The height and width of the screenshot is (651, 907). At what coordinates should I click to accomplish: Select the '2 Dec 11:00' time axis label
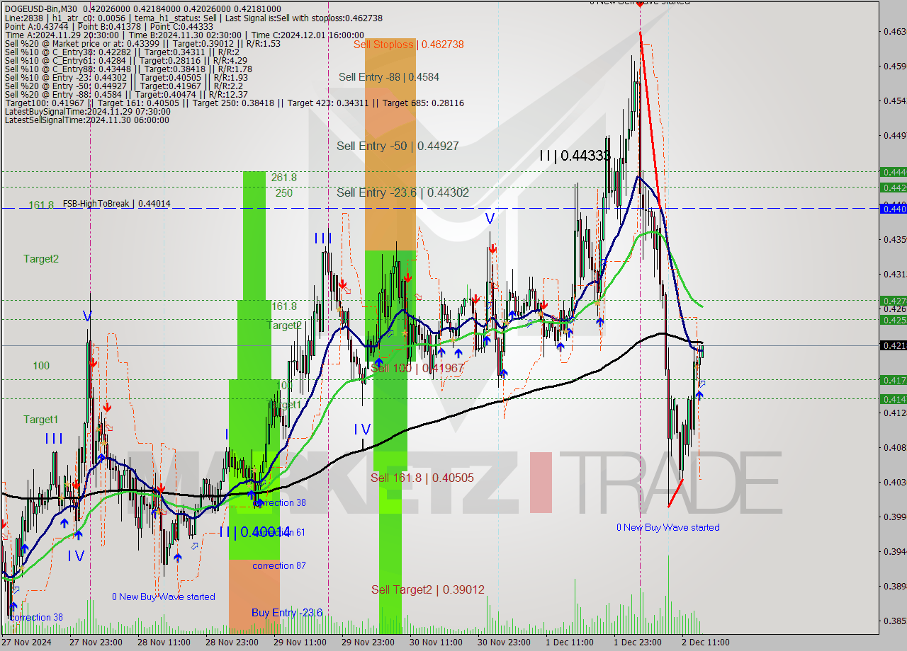(707, 643)
